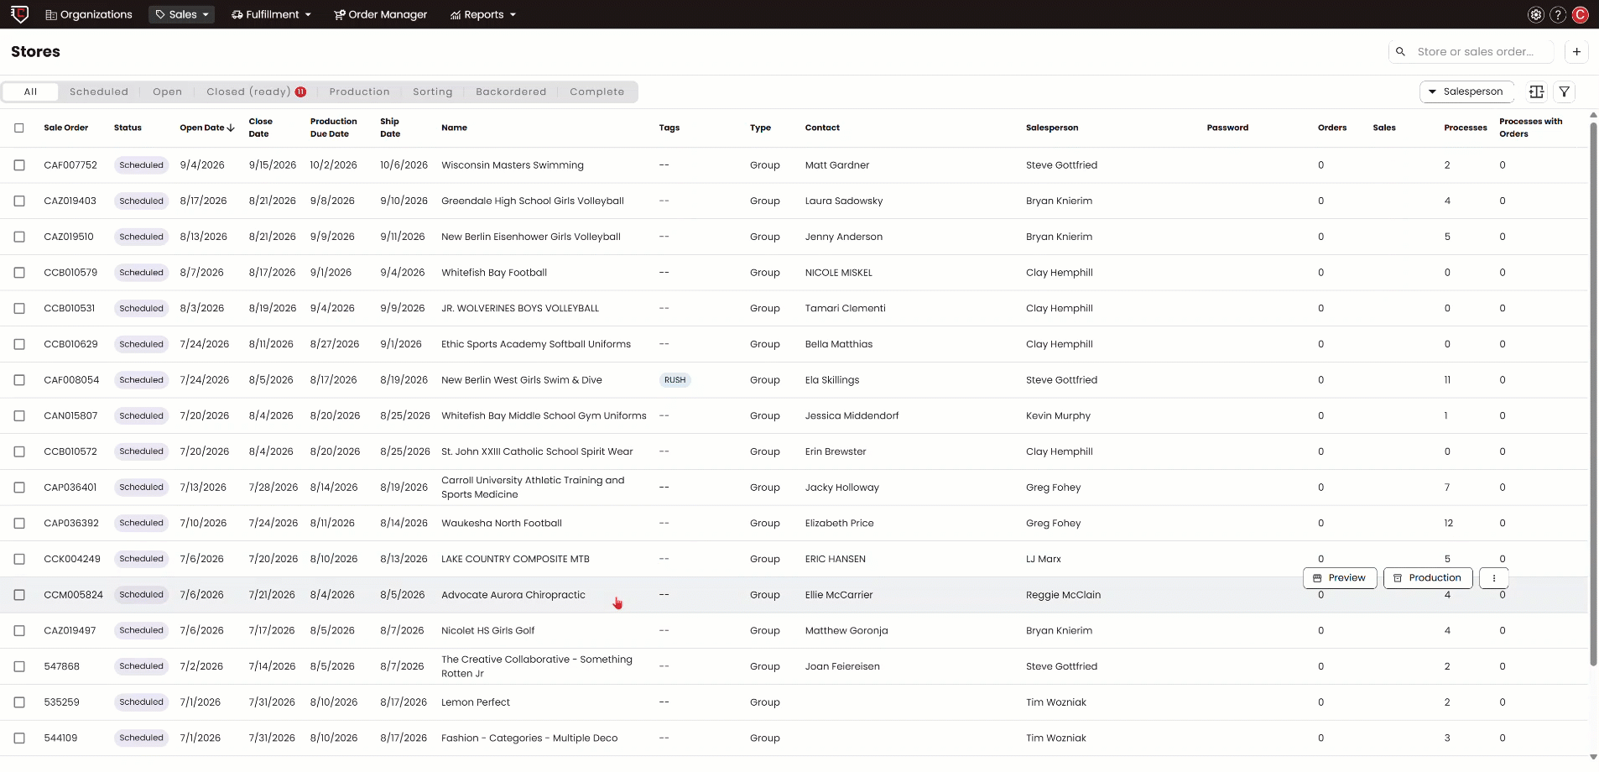Click contact Jessica Middendorf
This screenshot has height=772, width=1599.
852,415
